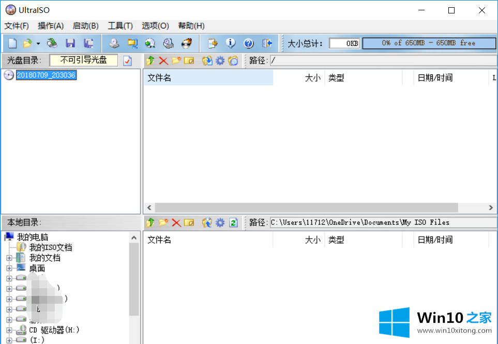
Task: Click the open CD/DVD icon
Action: coord(52,43)
